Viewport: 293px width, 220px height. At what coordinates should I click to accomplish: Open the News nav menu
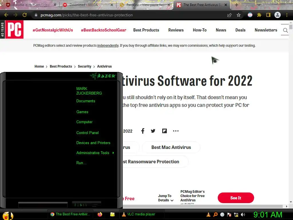(x=221, y=30)
